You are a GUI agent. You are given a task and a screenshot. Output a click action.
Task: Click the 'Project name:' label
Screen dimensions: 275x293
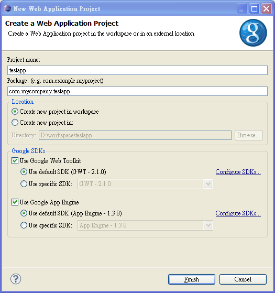pos(24,60)
